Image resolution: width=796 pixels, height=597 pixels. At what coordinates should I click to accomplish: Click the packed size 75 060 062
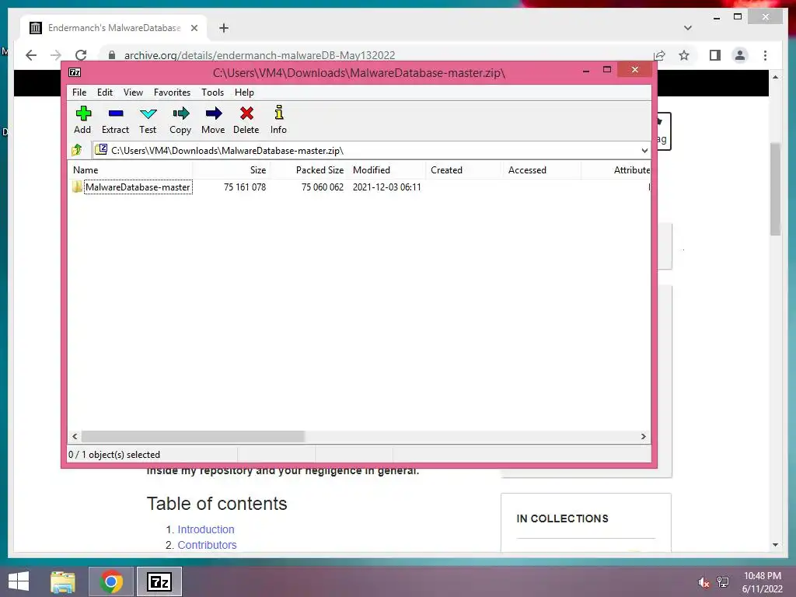tap(323, 187)
